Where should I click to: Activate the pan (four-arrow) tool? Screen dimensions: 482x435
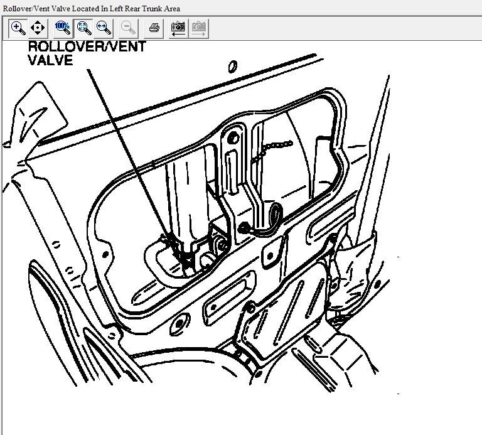click(38, 28)
